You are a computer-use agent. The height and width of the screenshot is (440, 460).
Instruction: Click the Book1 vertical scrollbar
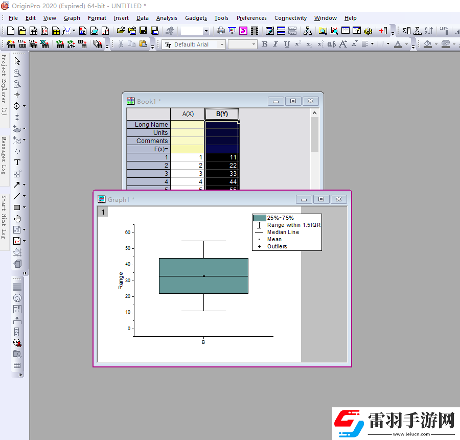pos(314,134)
